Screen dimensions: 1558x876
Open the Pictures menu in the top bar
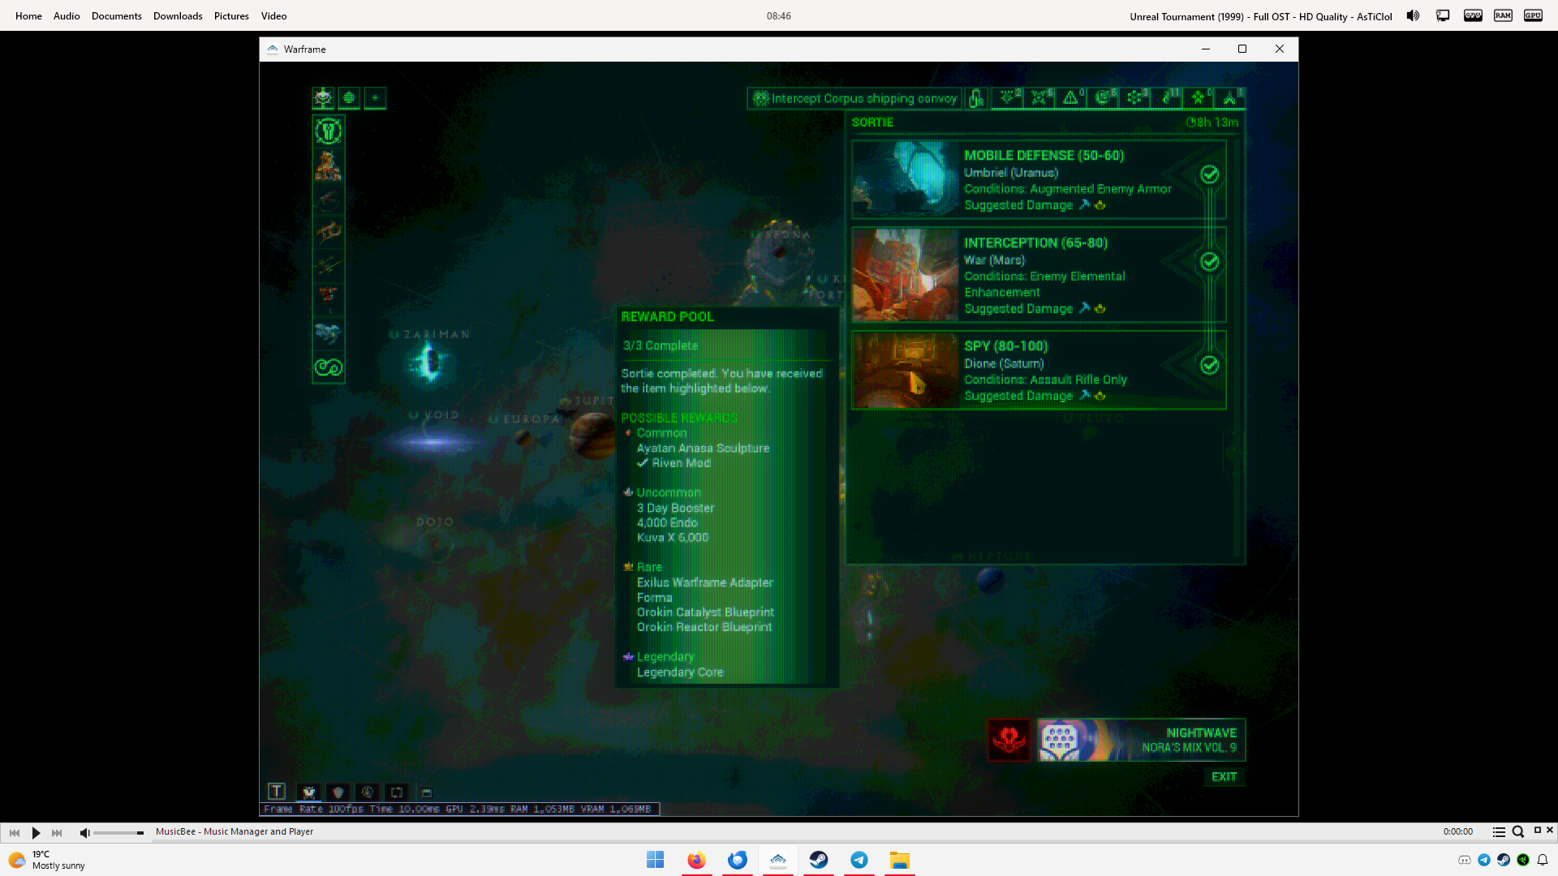pyautogui.click(x=231, y=16)
